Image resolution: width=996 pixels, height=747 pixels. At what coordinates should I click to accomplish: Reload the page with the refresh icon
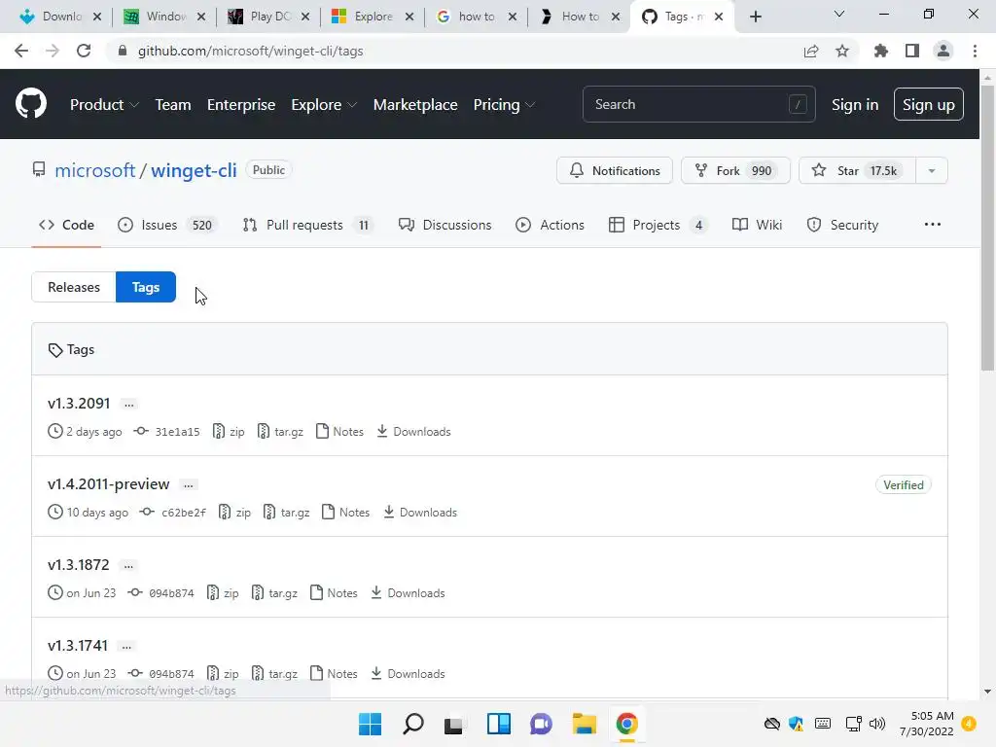coord(84,51)
